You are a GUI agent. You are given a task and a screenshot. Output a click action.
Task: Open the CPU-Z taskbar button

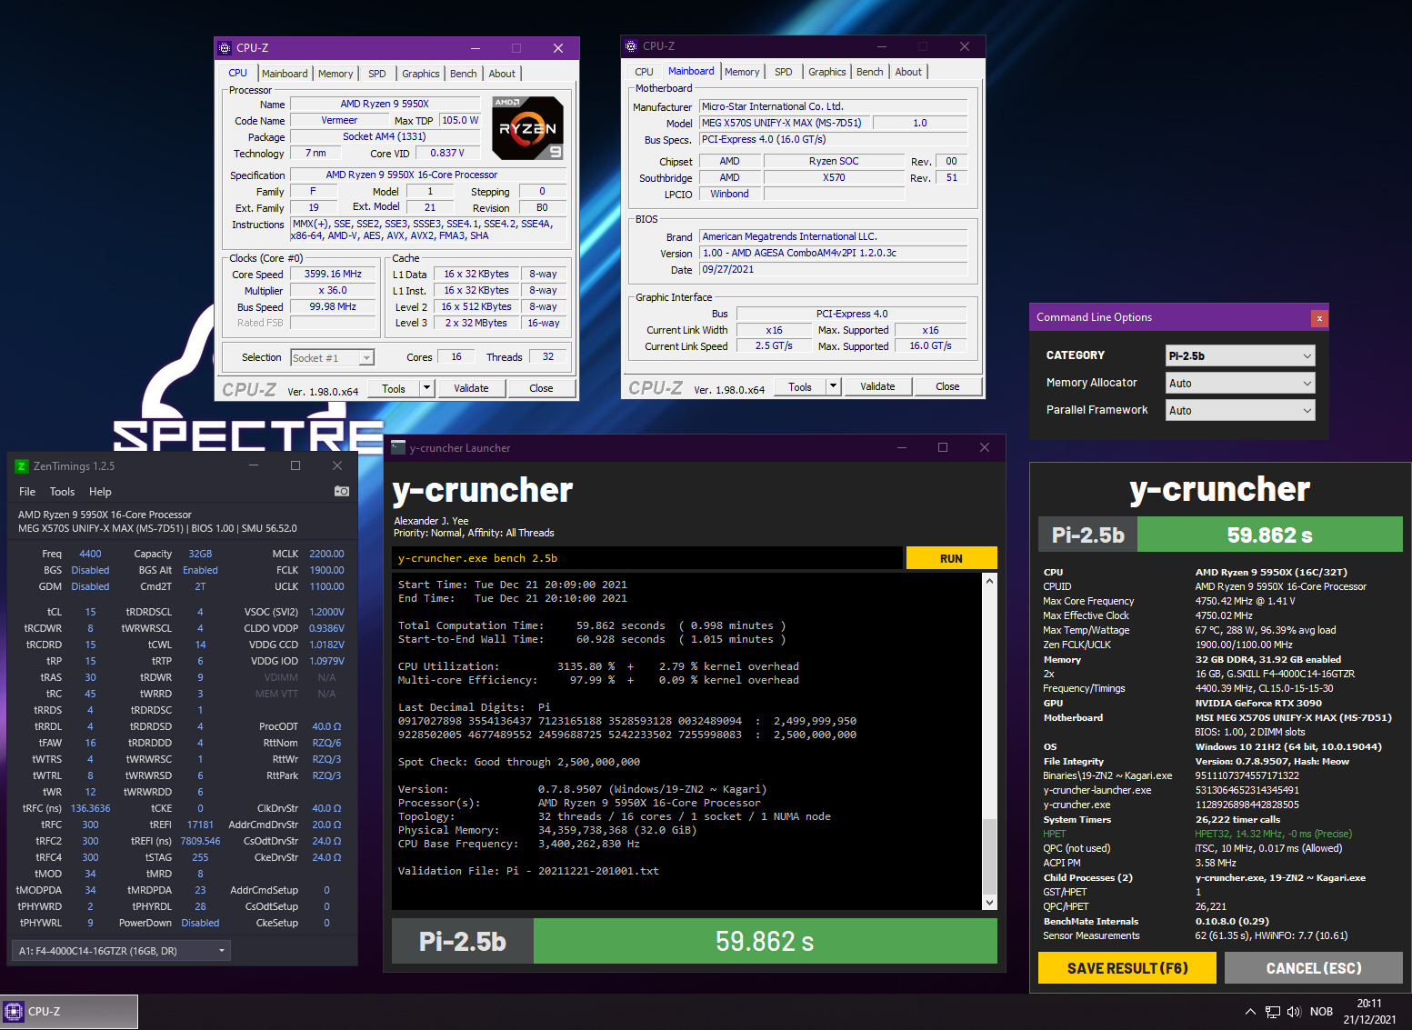[x=69, y=1011]
